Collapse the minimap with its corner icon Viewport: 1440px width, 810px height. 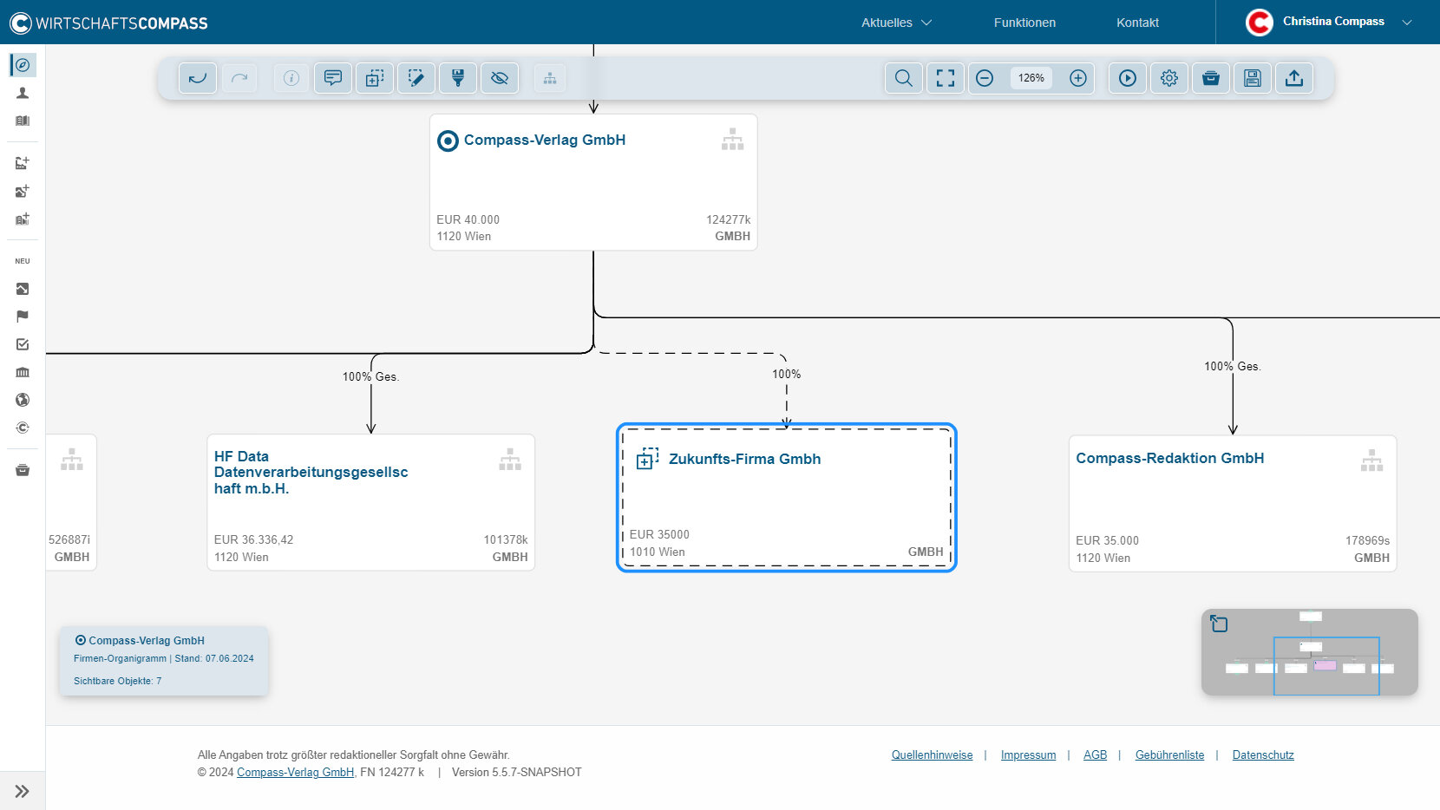coord(1219,624)
